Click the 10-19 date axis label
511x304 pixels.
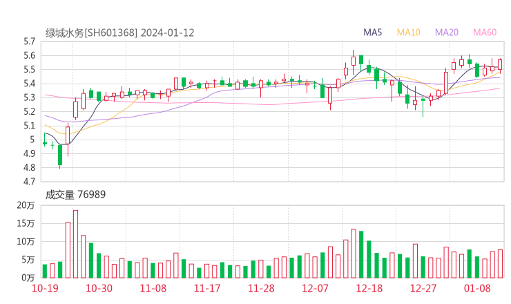[45, 288]
